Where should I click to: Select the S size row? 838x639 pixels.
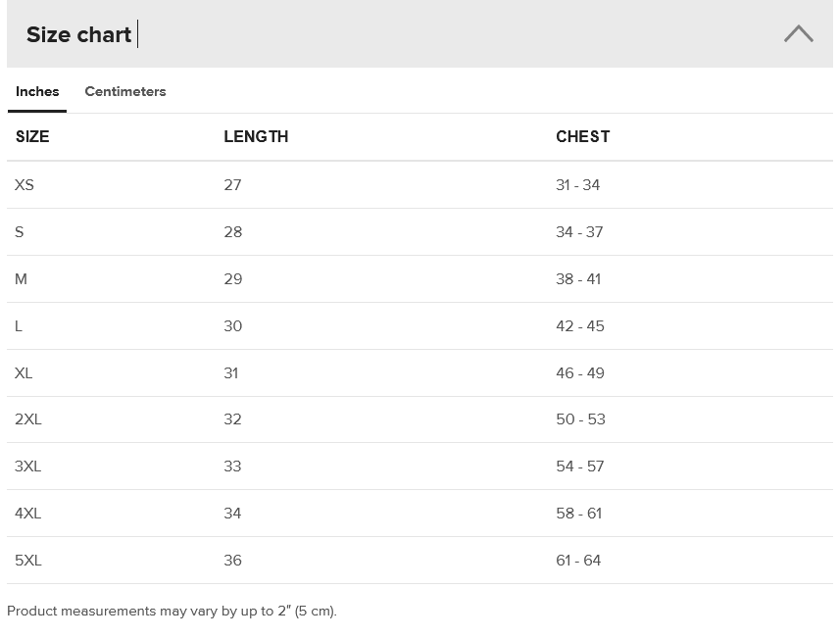tap(20, 231)
